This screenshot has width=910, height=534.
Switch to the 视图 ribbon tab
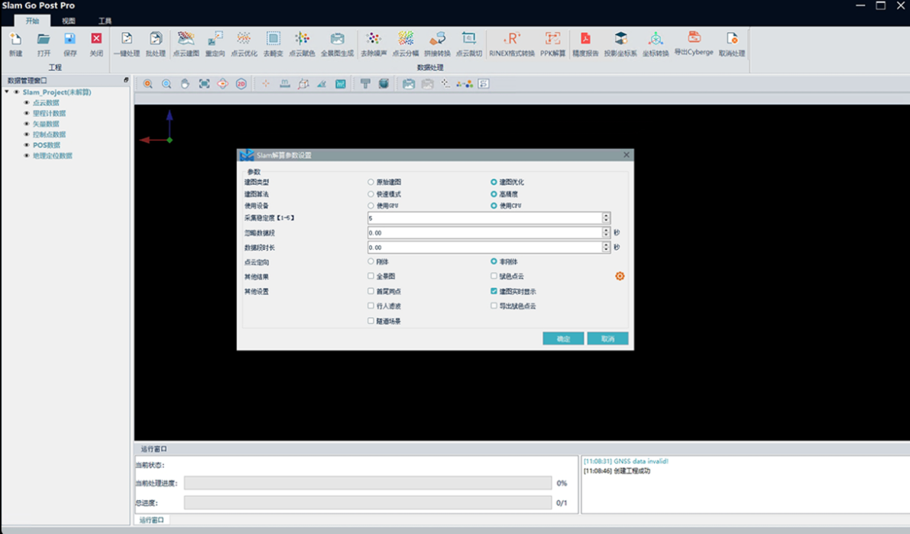[69, 21]
